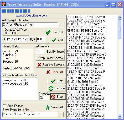This screenshot has width=124, height=120.
Task: Select proxy 85.154.167.152:80
Action: coord(84,68)
